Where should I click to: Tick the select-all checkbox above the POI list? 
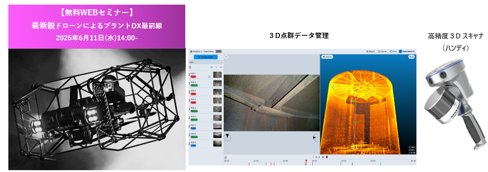pos(190,67)
